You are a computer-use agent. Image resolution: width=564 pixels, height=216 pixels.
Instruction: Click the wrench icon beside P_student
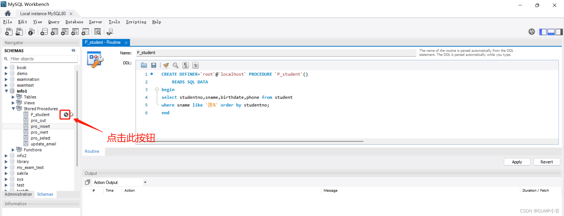tap(66, 114)
